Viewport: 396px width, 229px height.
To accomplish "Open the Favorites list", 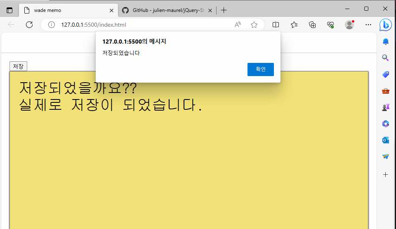I will pyautogui.click(x=294, y=25).
